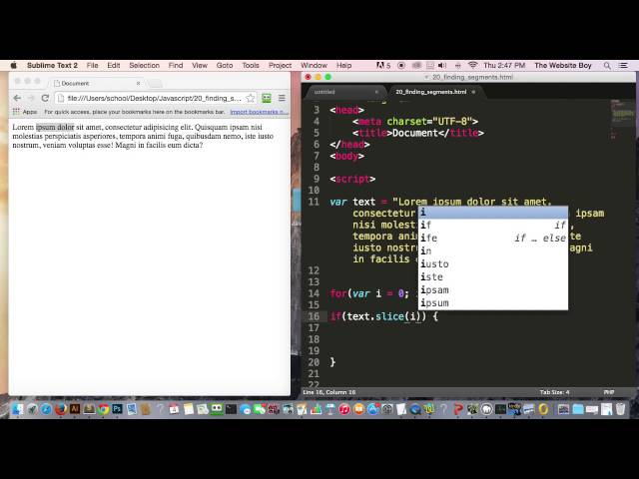Screen dimensions: 639x479
Task: Open the File menu
Action: click(x=93, y=65)
